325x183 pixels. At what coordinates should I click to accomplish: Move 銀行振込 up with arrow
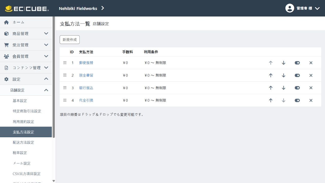271,88
